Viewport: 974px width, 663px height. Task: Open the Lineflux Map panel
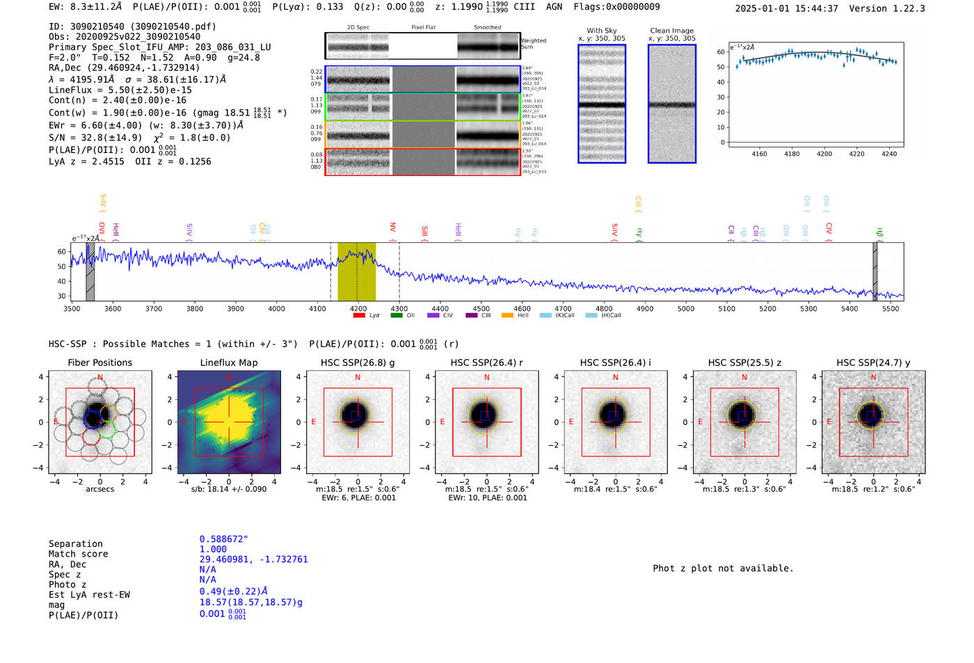point(229,422)
